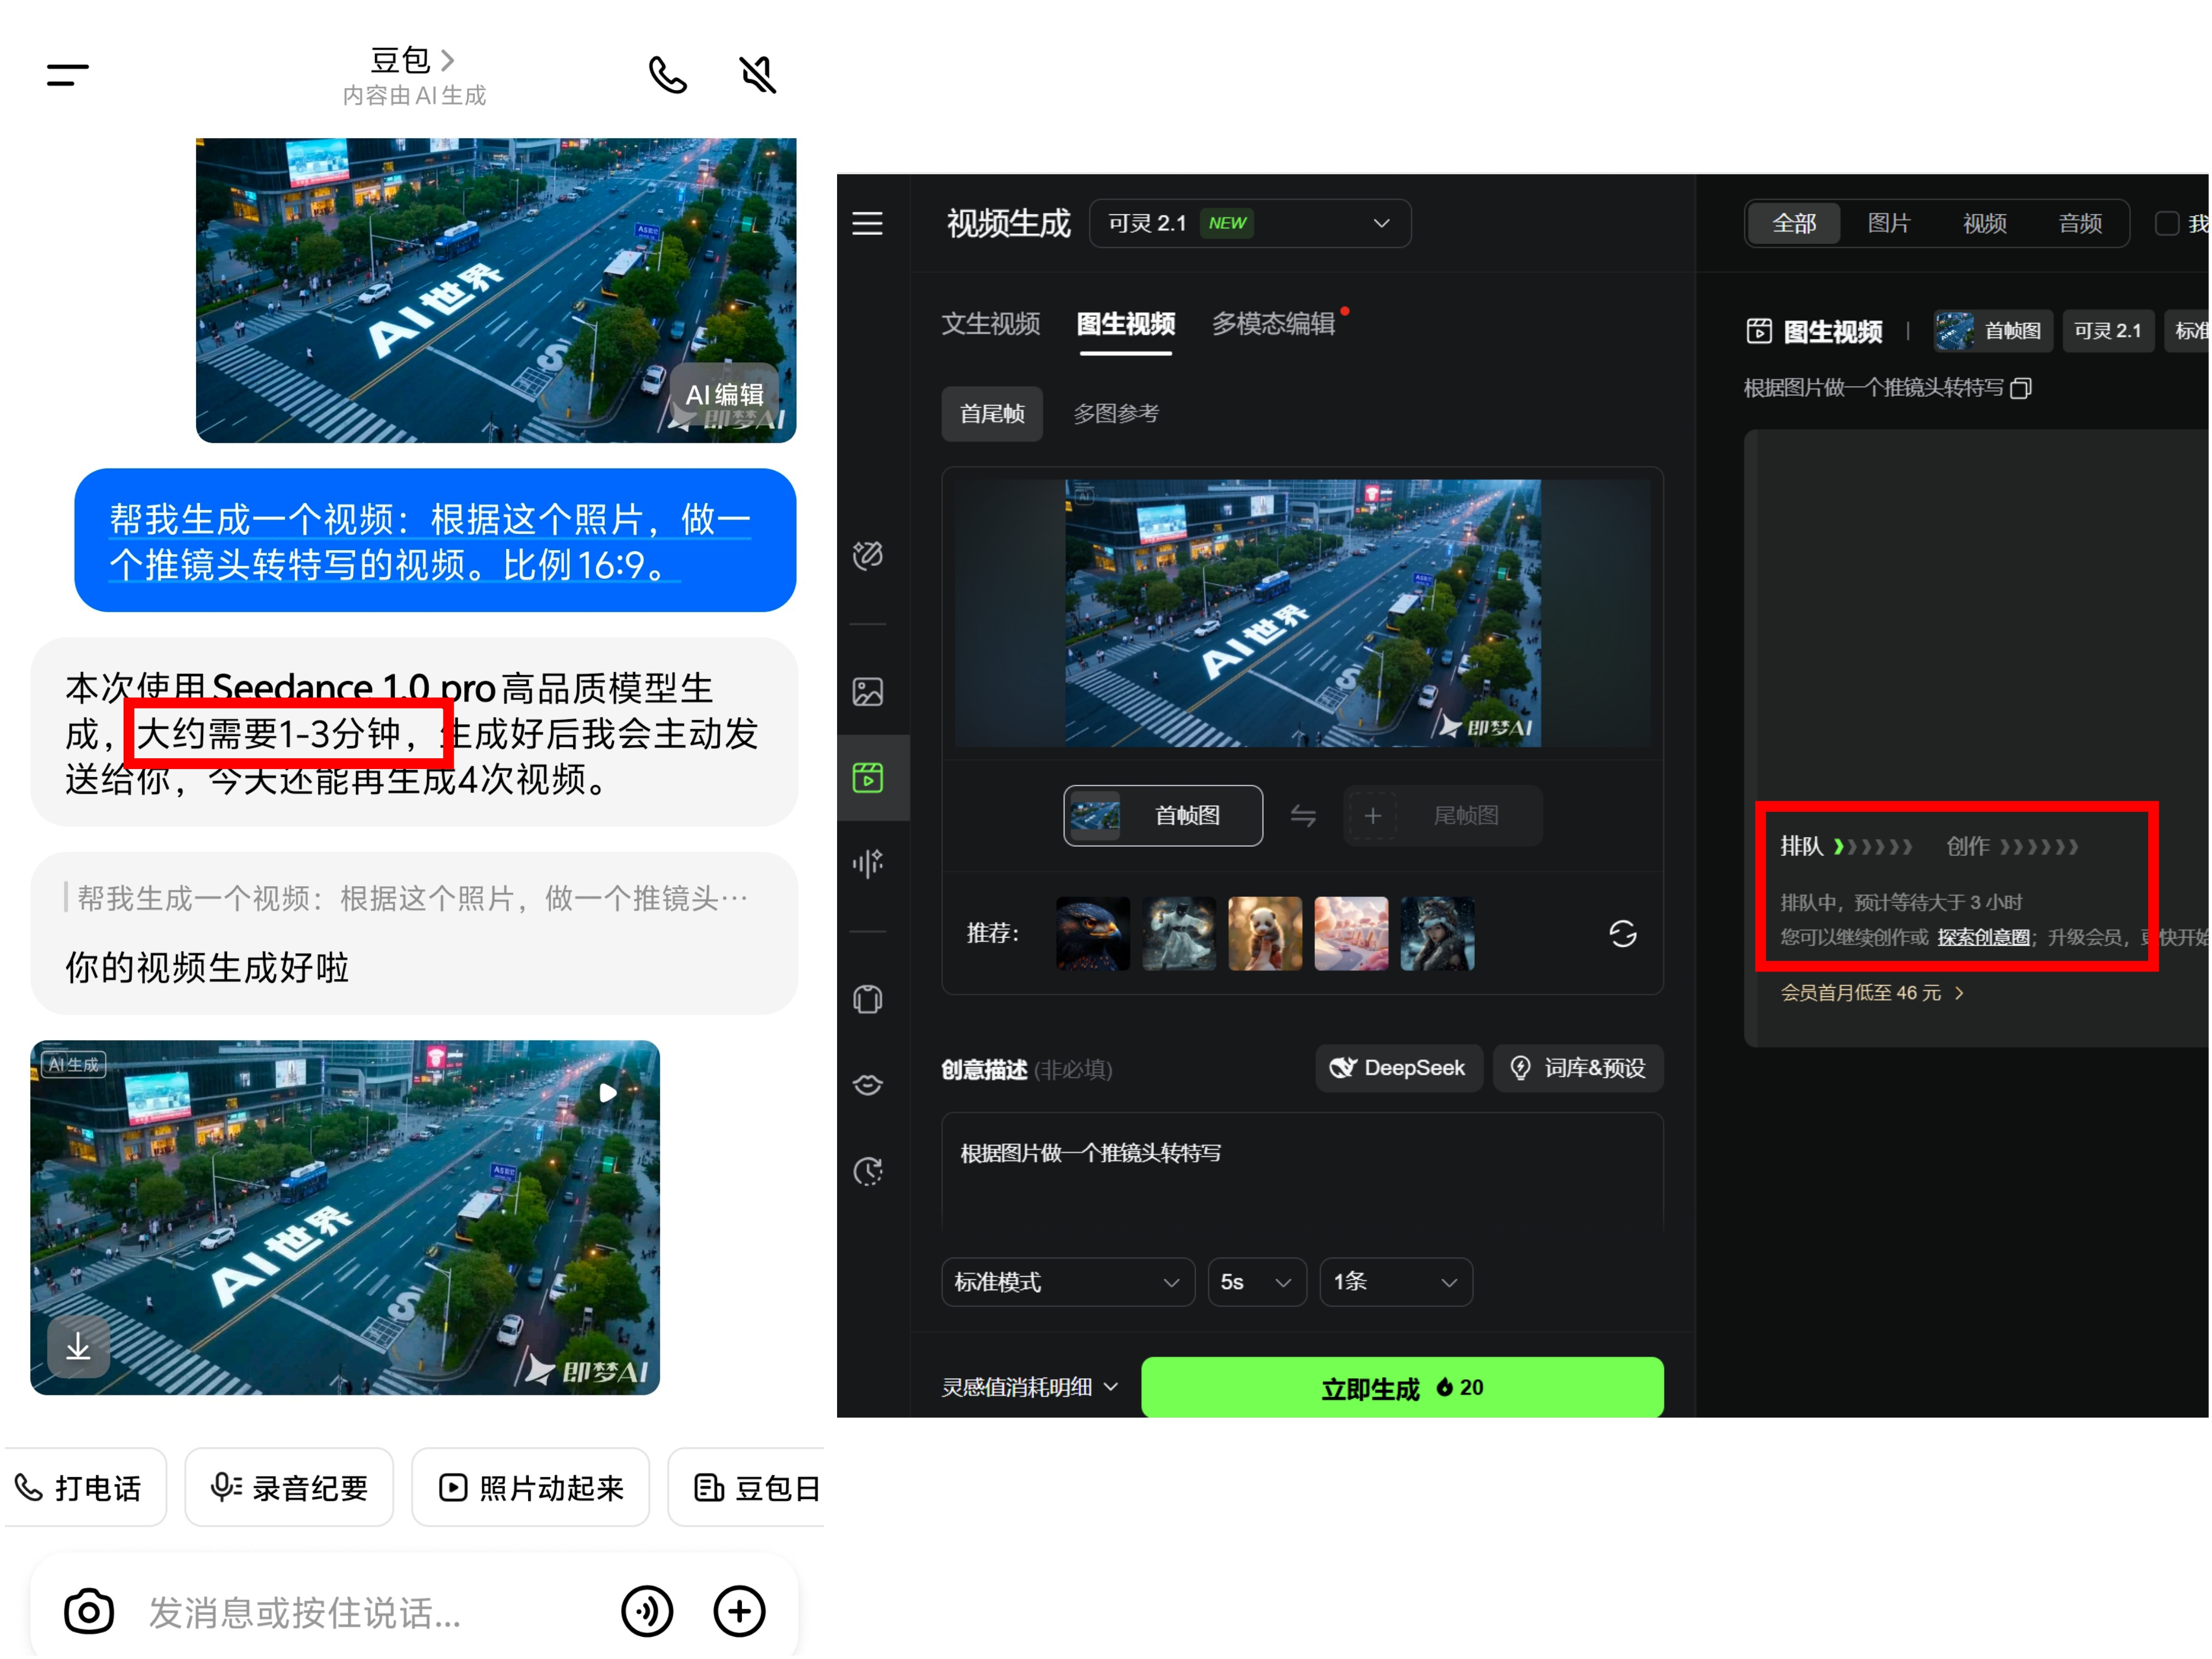Select the 视频 filter tab

click(x=1984, y=223)
